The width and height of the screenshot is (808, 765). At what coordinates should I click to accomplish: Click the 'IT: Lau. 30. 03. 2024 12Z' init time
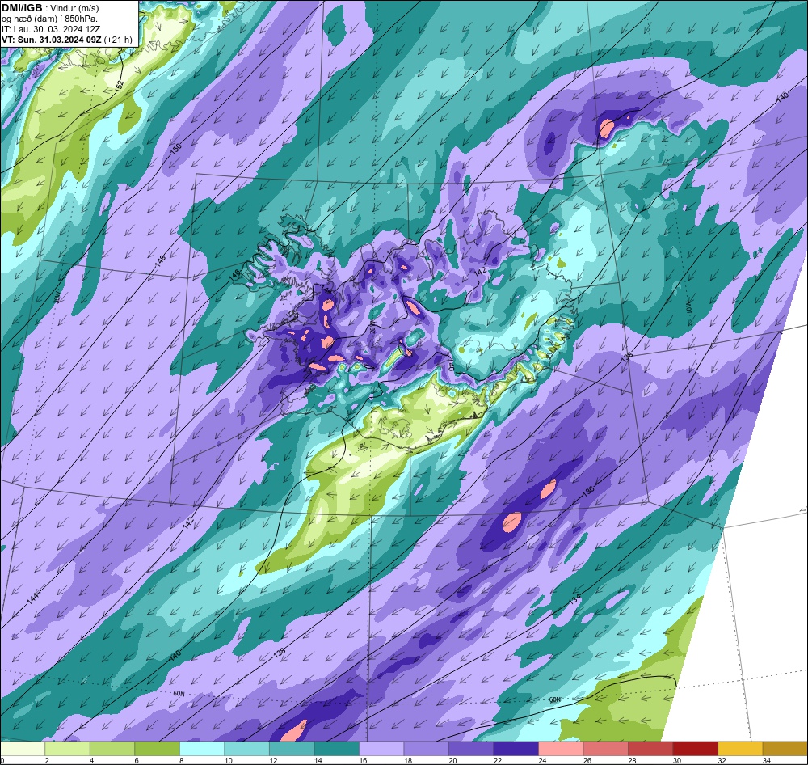click(51, 29)
